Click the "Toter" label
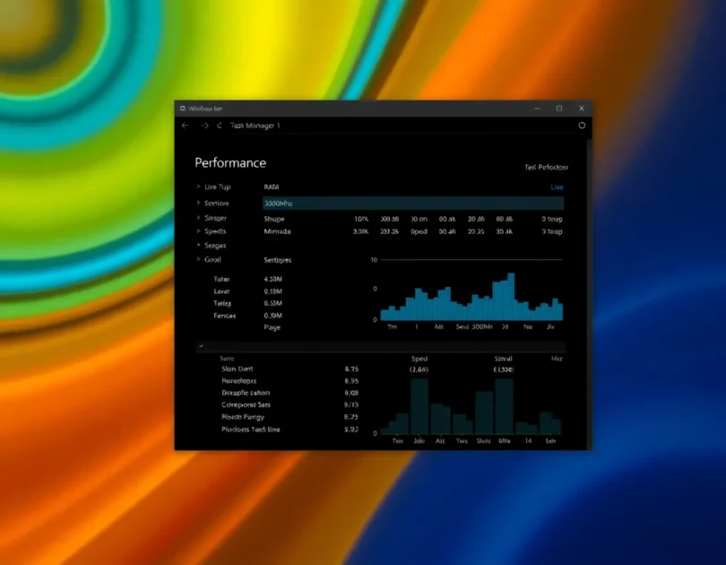The image size is (726, 565). point(221,279)
